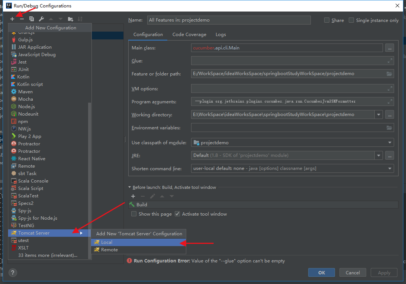Click the Run Configuration Error warning icon
The width and height of the screenshot is (406, 284).
pos(129,261)
